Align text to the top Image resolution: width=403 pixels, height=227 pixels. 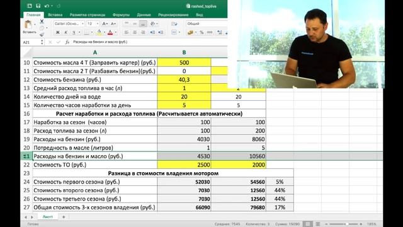tap(127, 24)
